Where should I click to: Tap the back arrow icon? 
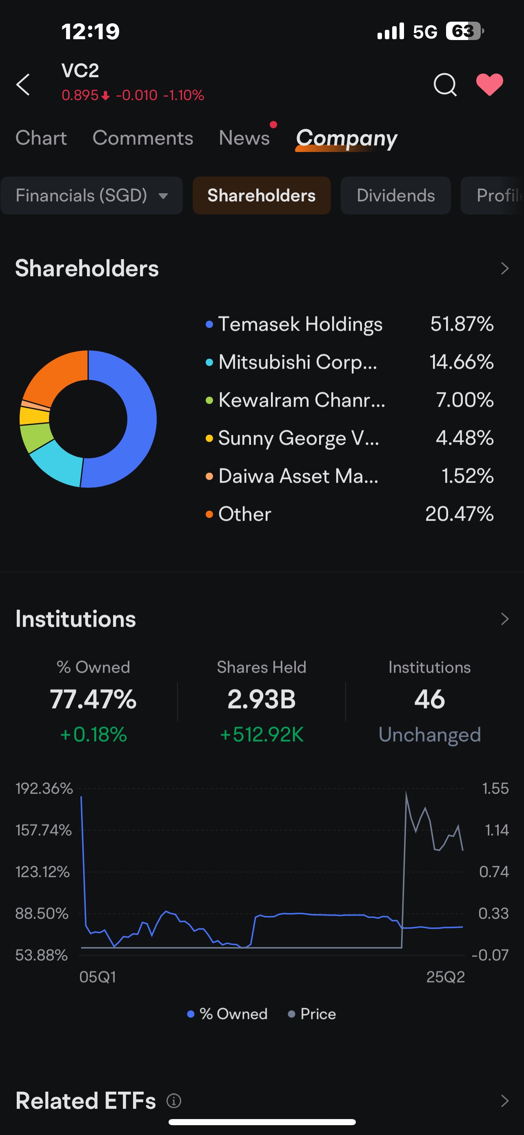23,85
